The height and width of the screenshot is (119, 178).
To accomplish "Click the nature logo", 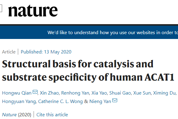I will click(x=33, y=11).
